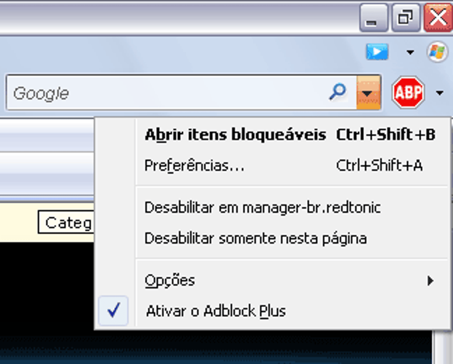
Task: Open the dropdown arrow next to ABP icon
Action: 440,93
